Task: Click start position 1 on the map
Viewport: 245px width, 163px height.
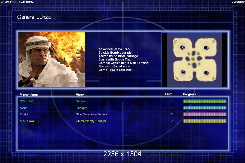Action: (x=206, y=73)
